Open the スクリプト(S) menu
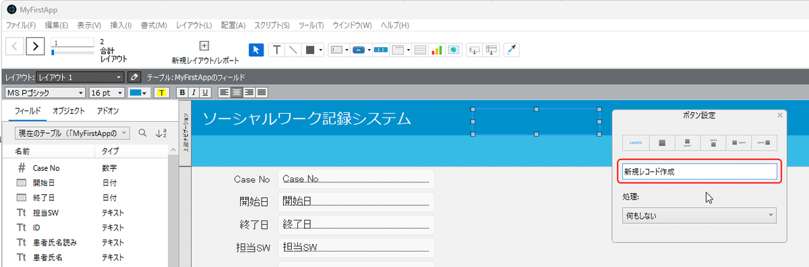 pyautogui.click(x=272, y=26)
